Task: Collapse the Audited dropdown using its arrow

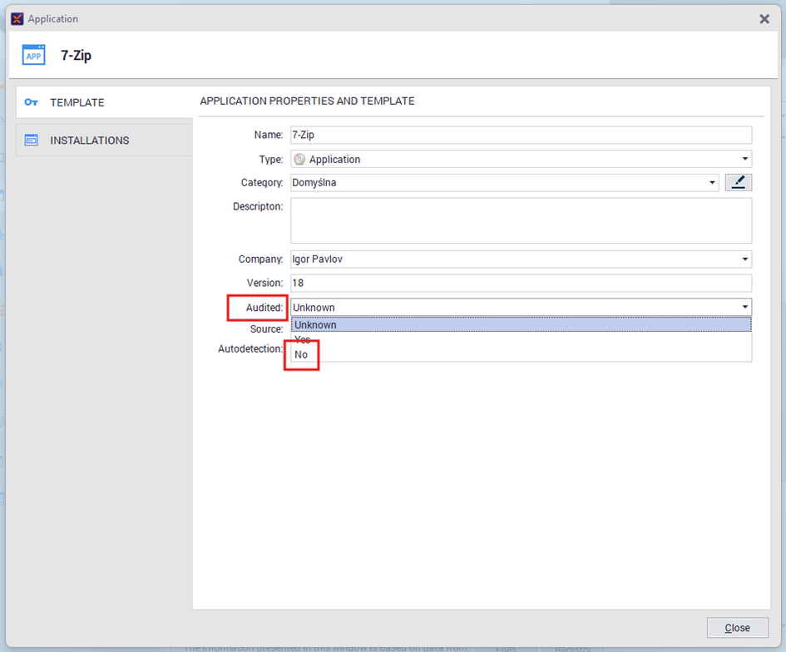Action: tap(744, 308)
